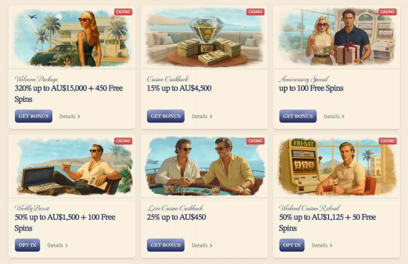Get the Anniversary Special bonus
Screen dimensions: 408x264
coord(298,116)
